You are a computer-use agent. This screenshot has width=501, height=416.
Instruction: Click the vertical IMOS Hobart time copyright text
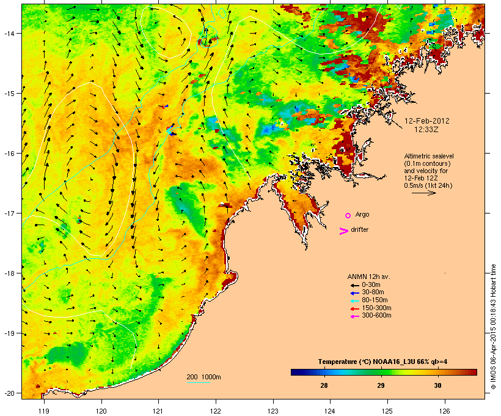pyautogui.click(x=493, y=327)
